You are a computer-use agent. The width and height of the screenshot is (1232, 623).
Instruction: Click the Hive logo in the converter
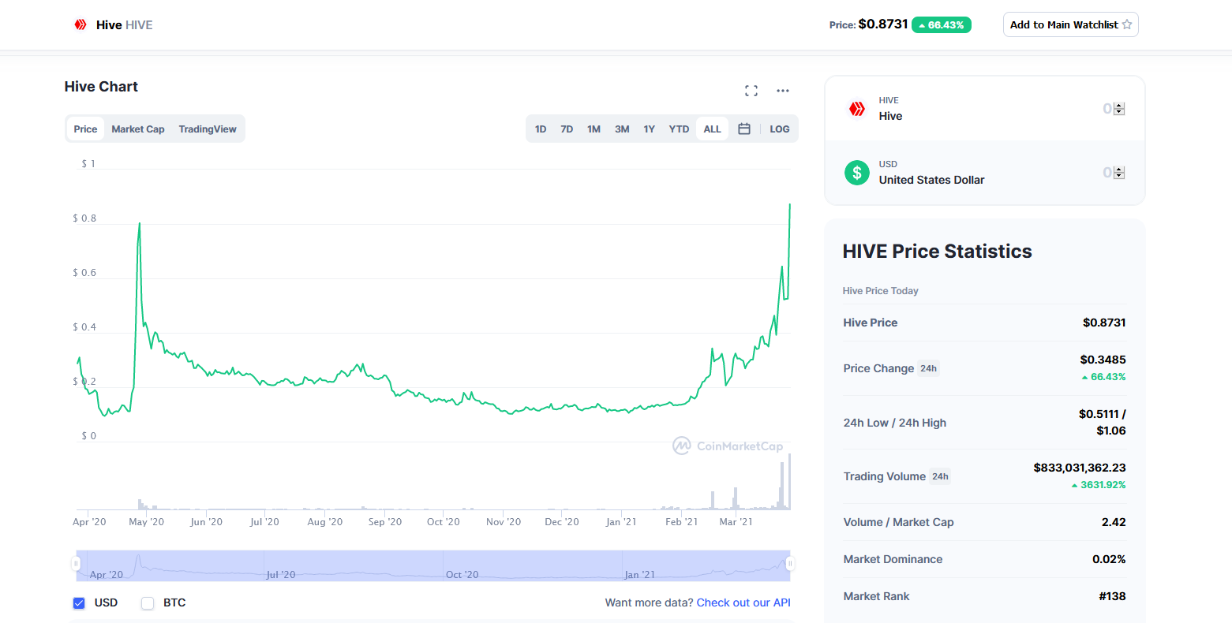857,108
